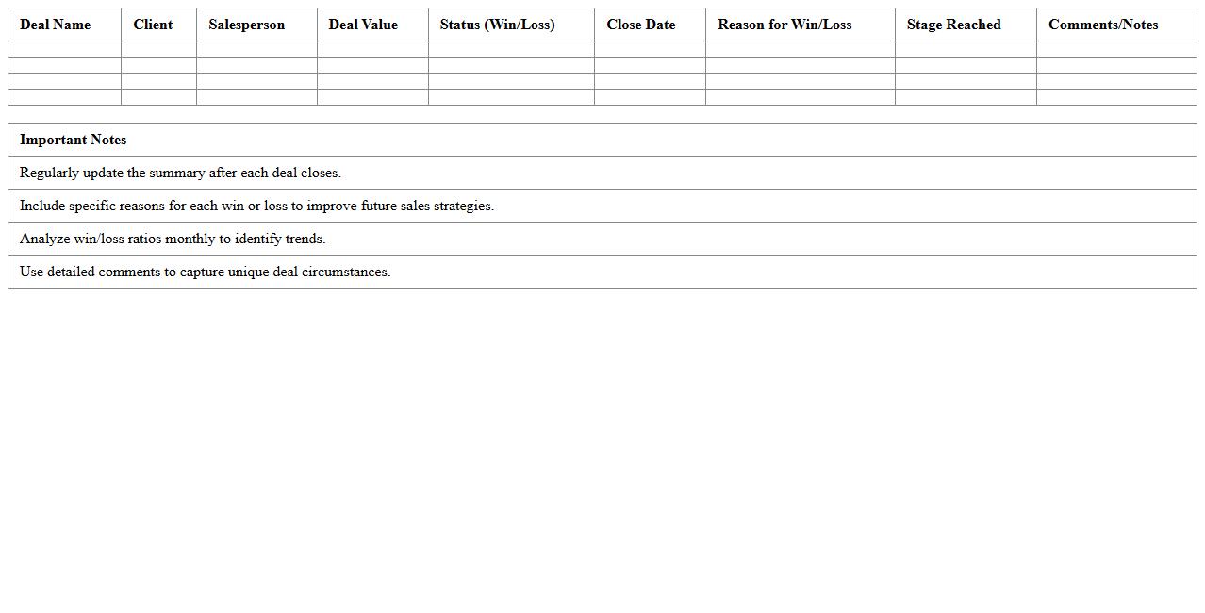The image size is (1205, 613).
Task: Click the Status (Win/Loss) header
Action: tap(497, 25)
